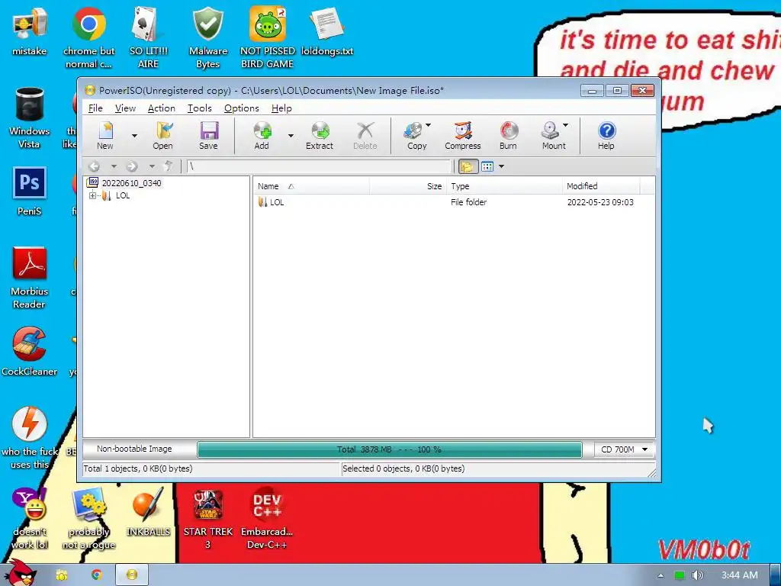The width and height of the screenshot is (781, 586).
Task: Open the File menu
Action: 95,108
